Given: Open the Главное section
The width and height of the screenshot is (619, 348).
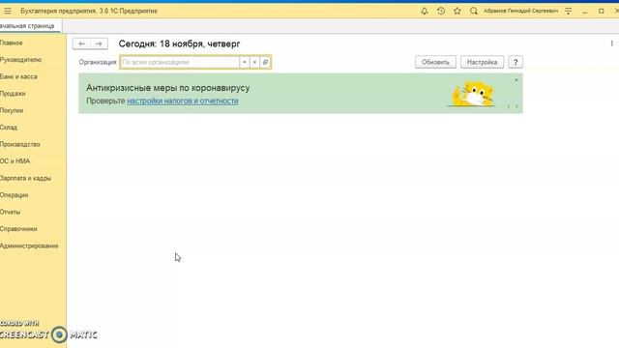Looking at the screenshot, I should pos(11,43).
